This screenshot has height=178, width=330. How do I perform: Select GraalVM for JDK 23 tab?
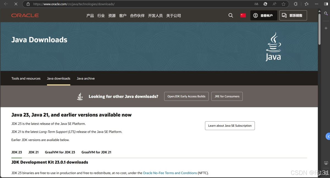point(60,152)
